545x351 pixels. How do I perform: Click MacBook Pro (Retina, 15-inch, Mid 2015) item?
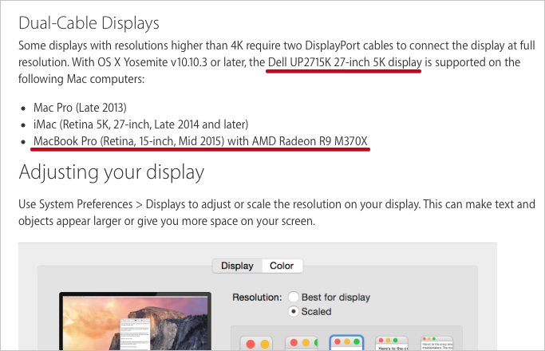pos(200,141)
